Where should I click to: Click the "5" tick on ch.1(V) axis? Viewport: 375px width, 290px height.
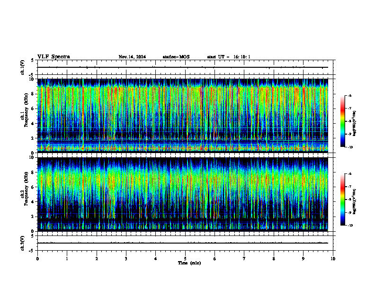point(33,60)
